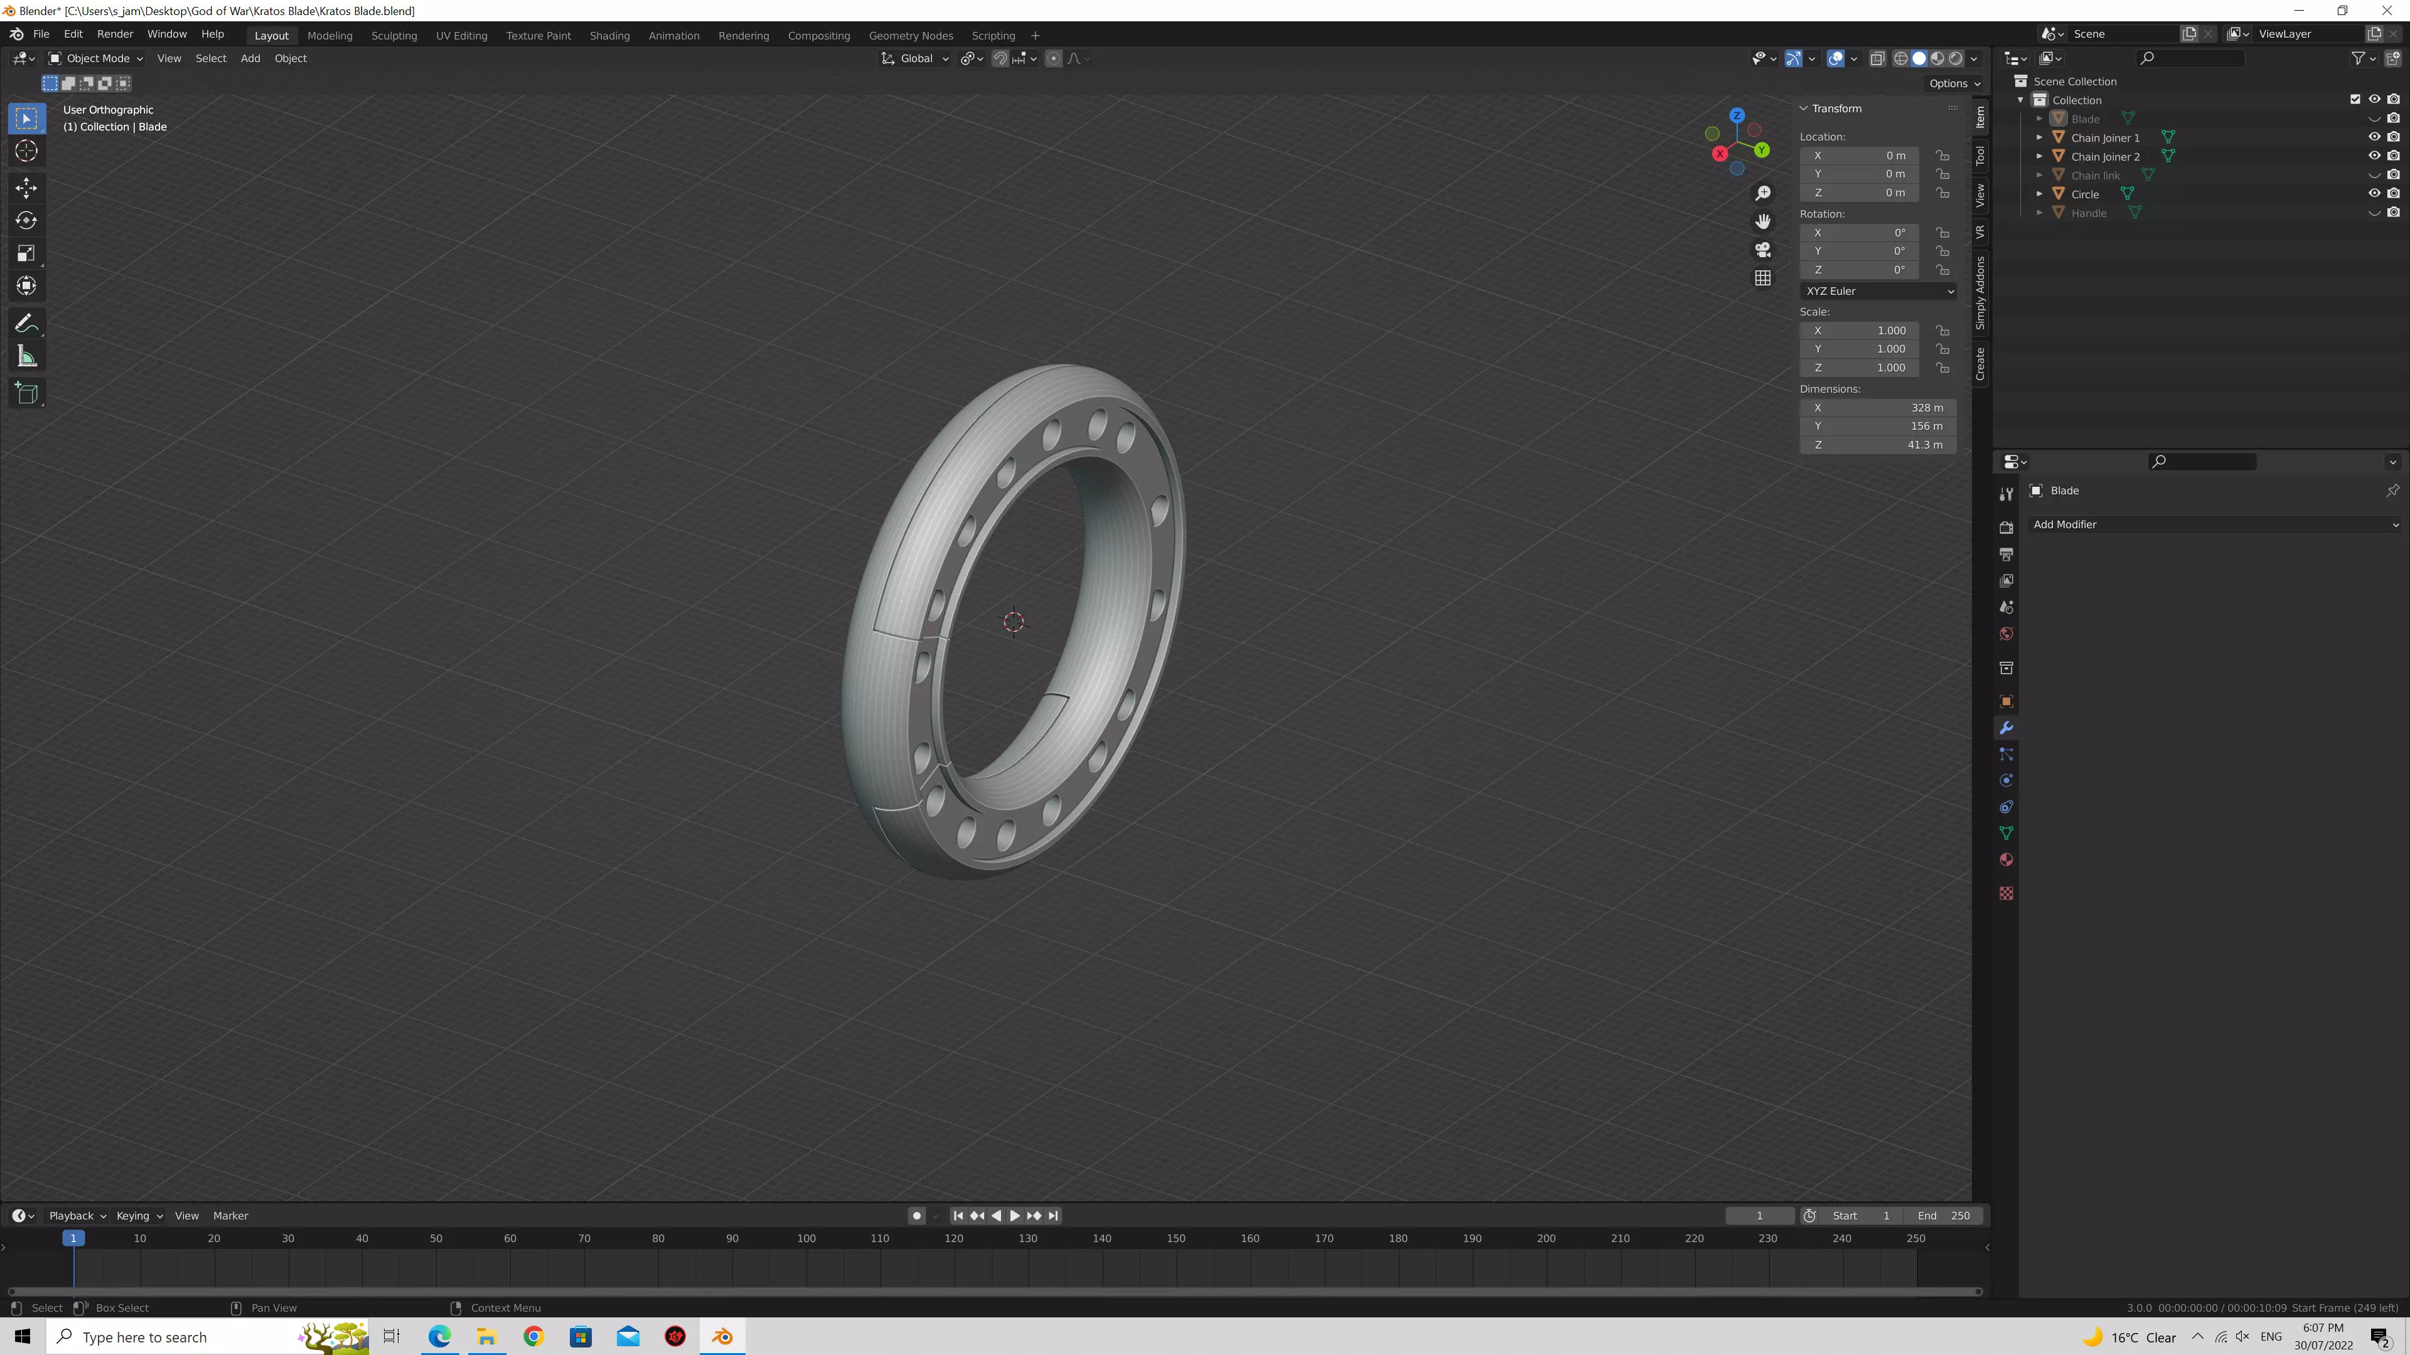2410x1355 pixels.
Task: Switch to orthographic/perspective grid icon
Action: (1762, 279)
